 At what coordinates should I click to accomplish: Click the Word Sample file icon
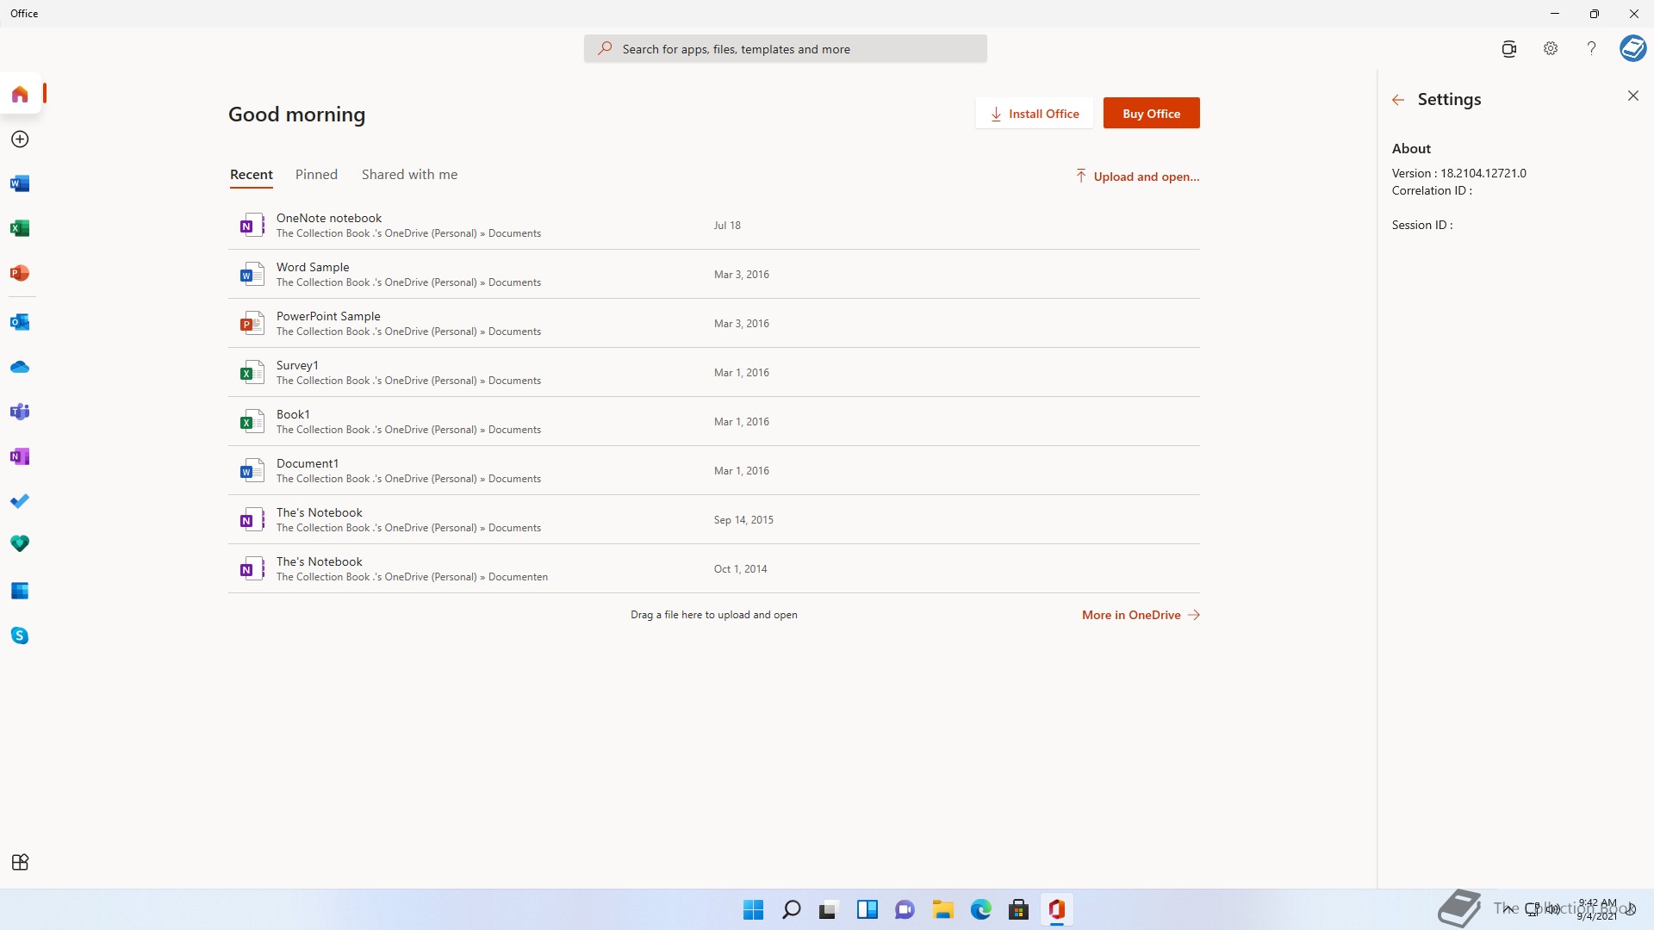252,275
